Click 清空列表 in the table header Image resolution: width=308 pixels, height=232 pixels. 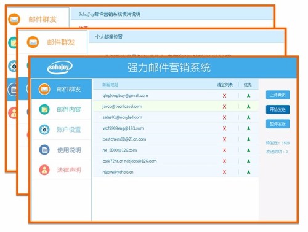coord(225,85)
